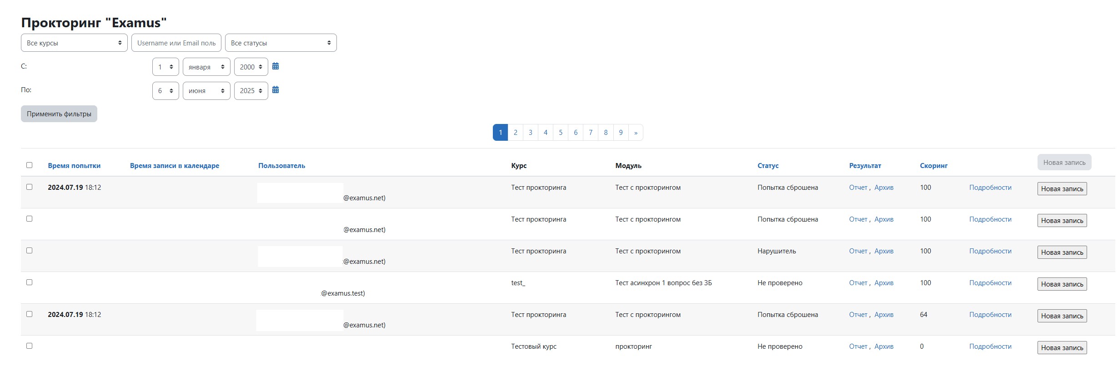
Task: Select the 'Тестовый курс' course cell
Action: click(x=534, y=346)
